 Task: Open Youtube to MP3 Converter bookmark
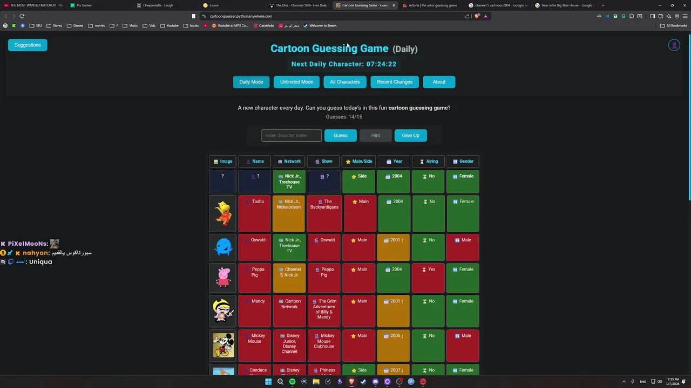(x=229, y=25)
